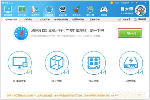Click the 保存截屏 camera icon
The image size is (150, 100).
coord(135,19)
